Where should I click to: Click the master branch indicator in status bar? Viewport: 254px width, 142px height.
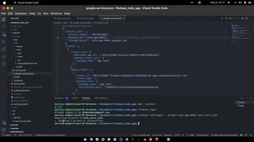point(7,135)
